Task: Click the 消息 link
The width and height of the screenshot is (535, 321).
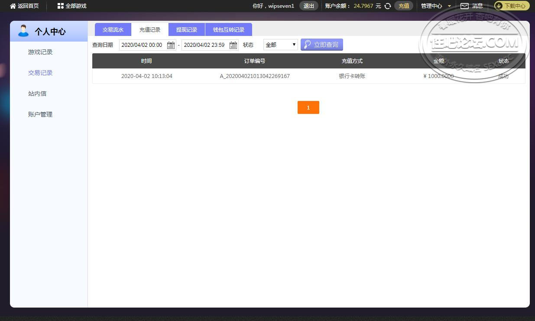Action: point(477,6)
